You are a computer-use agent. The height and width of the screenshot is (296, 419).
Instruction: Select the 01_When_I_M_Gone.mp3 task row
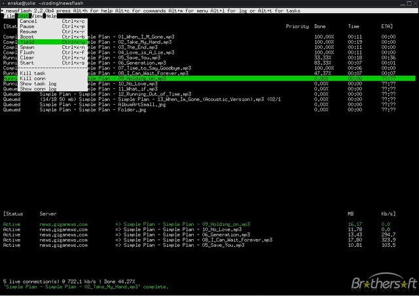[209, 37]
